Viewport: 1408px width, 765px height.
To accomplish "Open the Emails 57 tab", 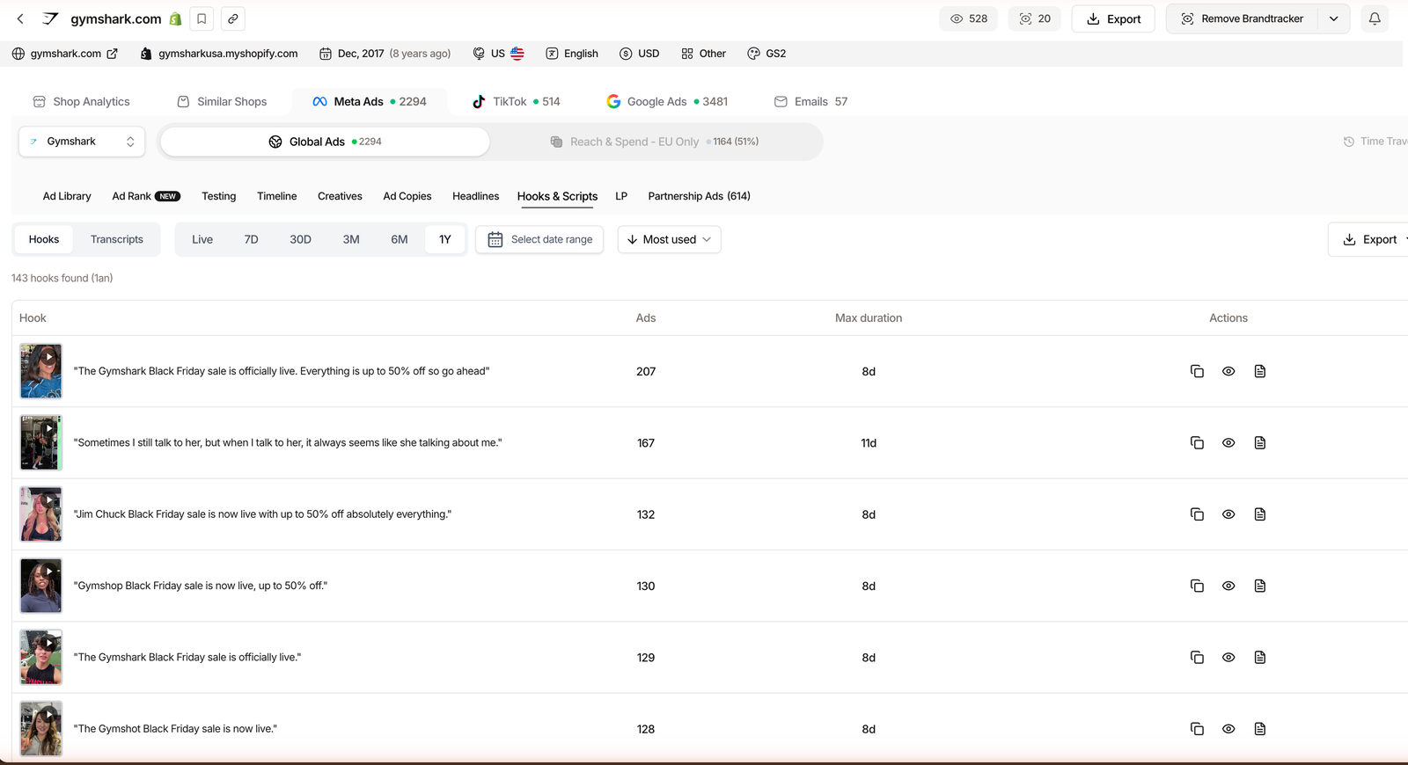I will coord(810,102).
